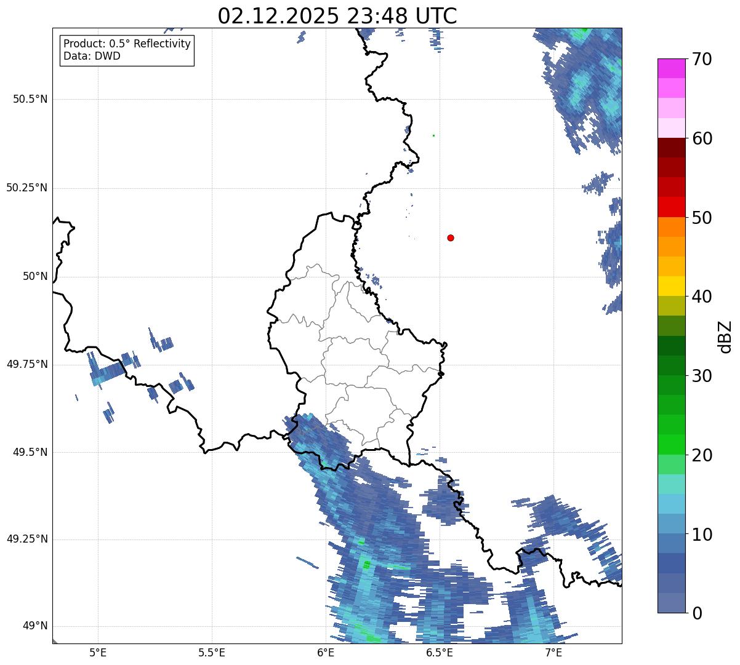Click the dBZ colorbar axis label
The width and height of the screenshot is (740, 665).
coord(726,336)
